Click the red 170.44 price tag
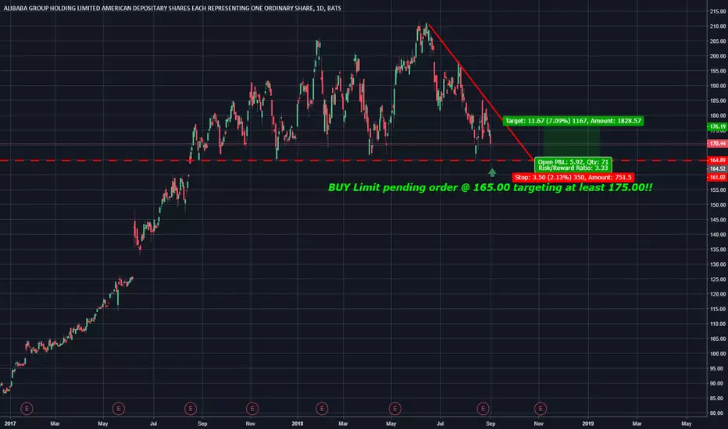The width and height of the screenshot is (728, 429). pyautogui.click(x=717, y=144)
